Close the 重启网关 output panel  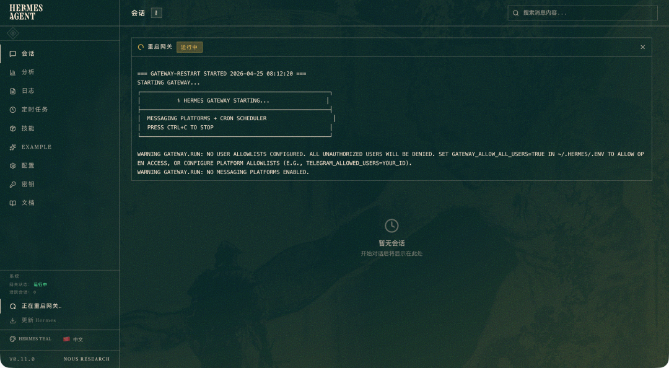642,47
